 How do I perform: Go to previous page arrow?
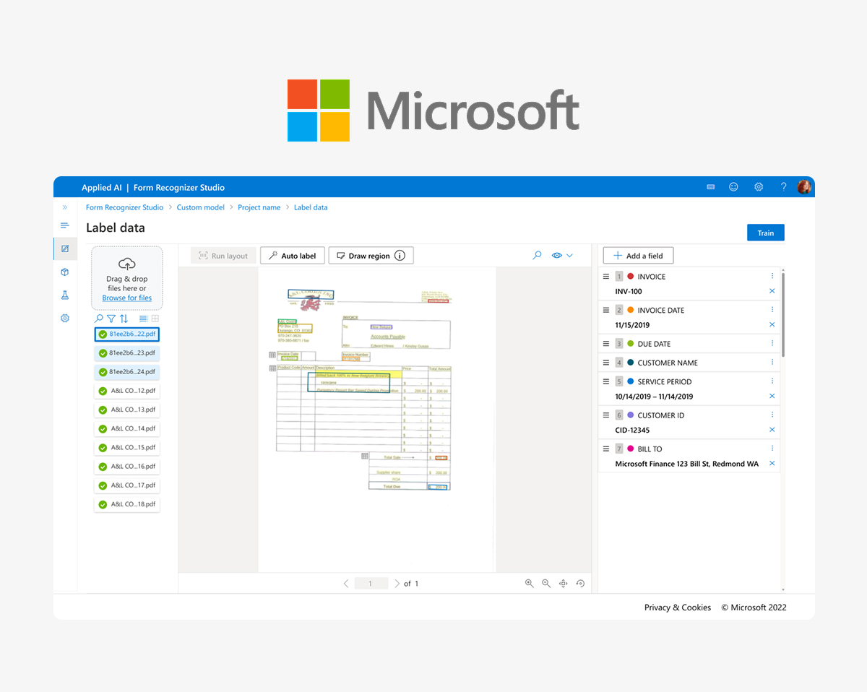tap(346, 584)
